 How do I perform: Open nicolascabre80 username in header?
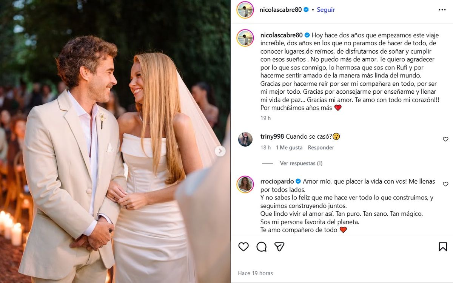(x=280, y=10)
